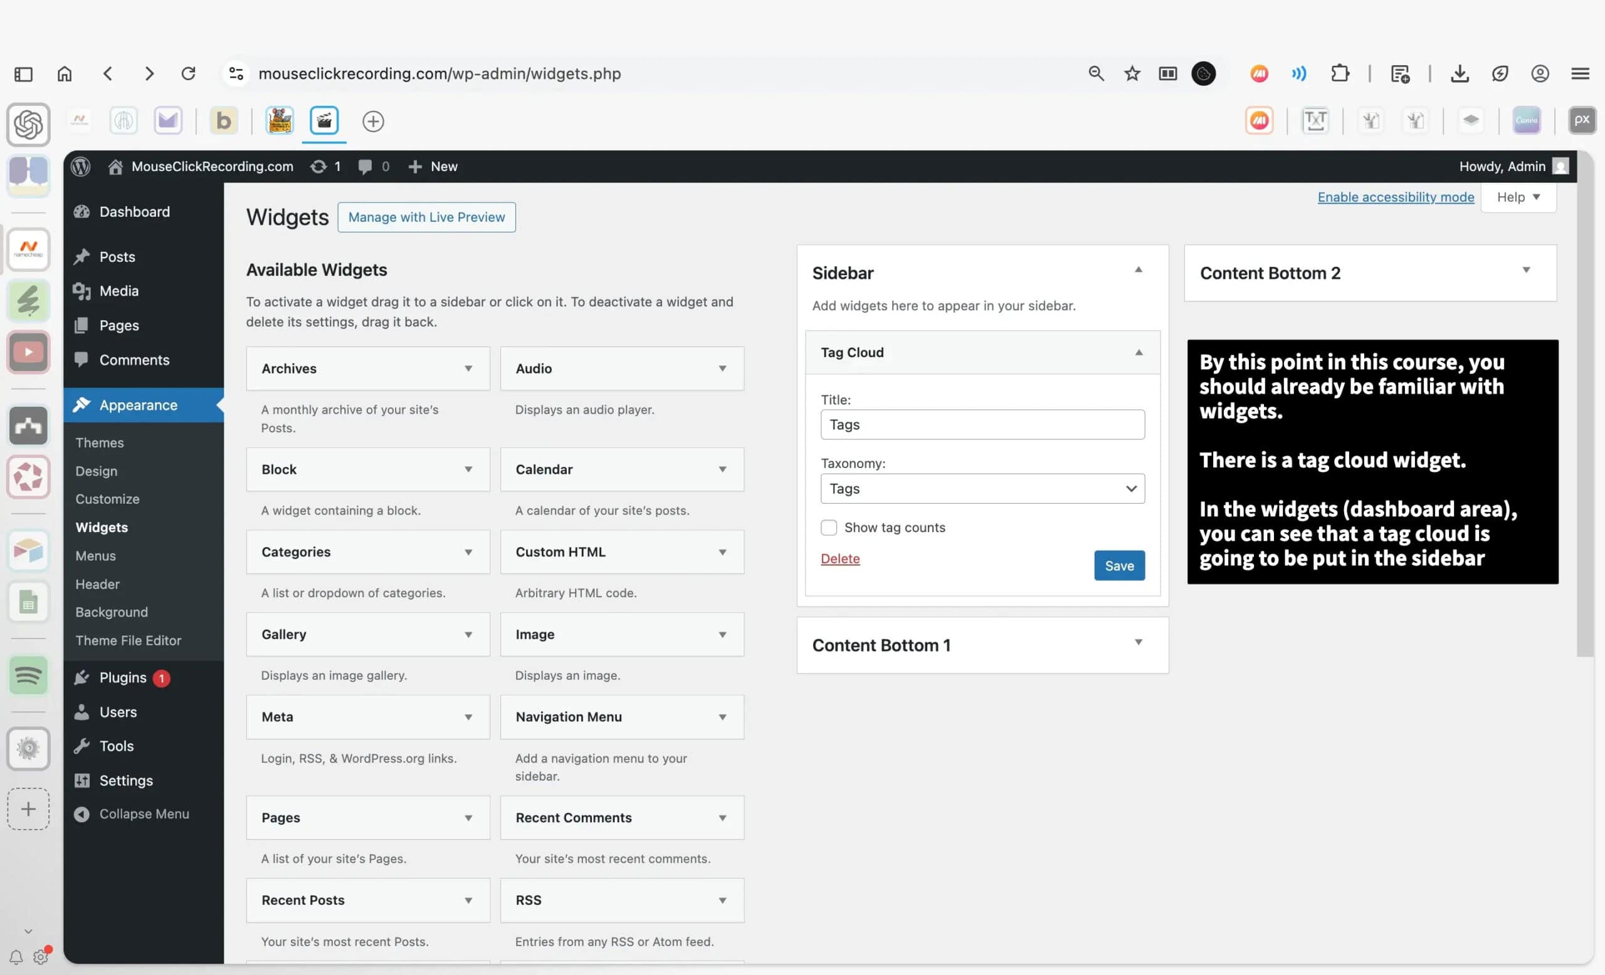
Task: Add a new tab with plus icon
Action: coord(373,121)
